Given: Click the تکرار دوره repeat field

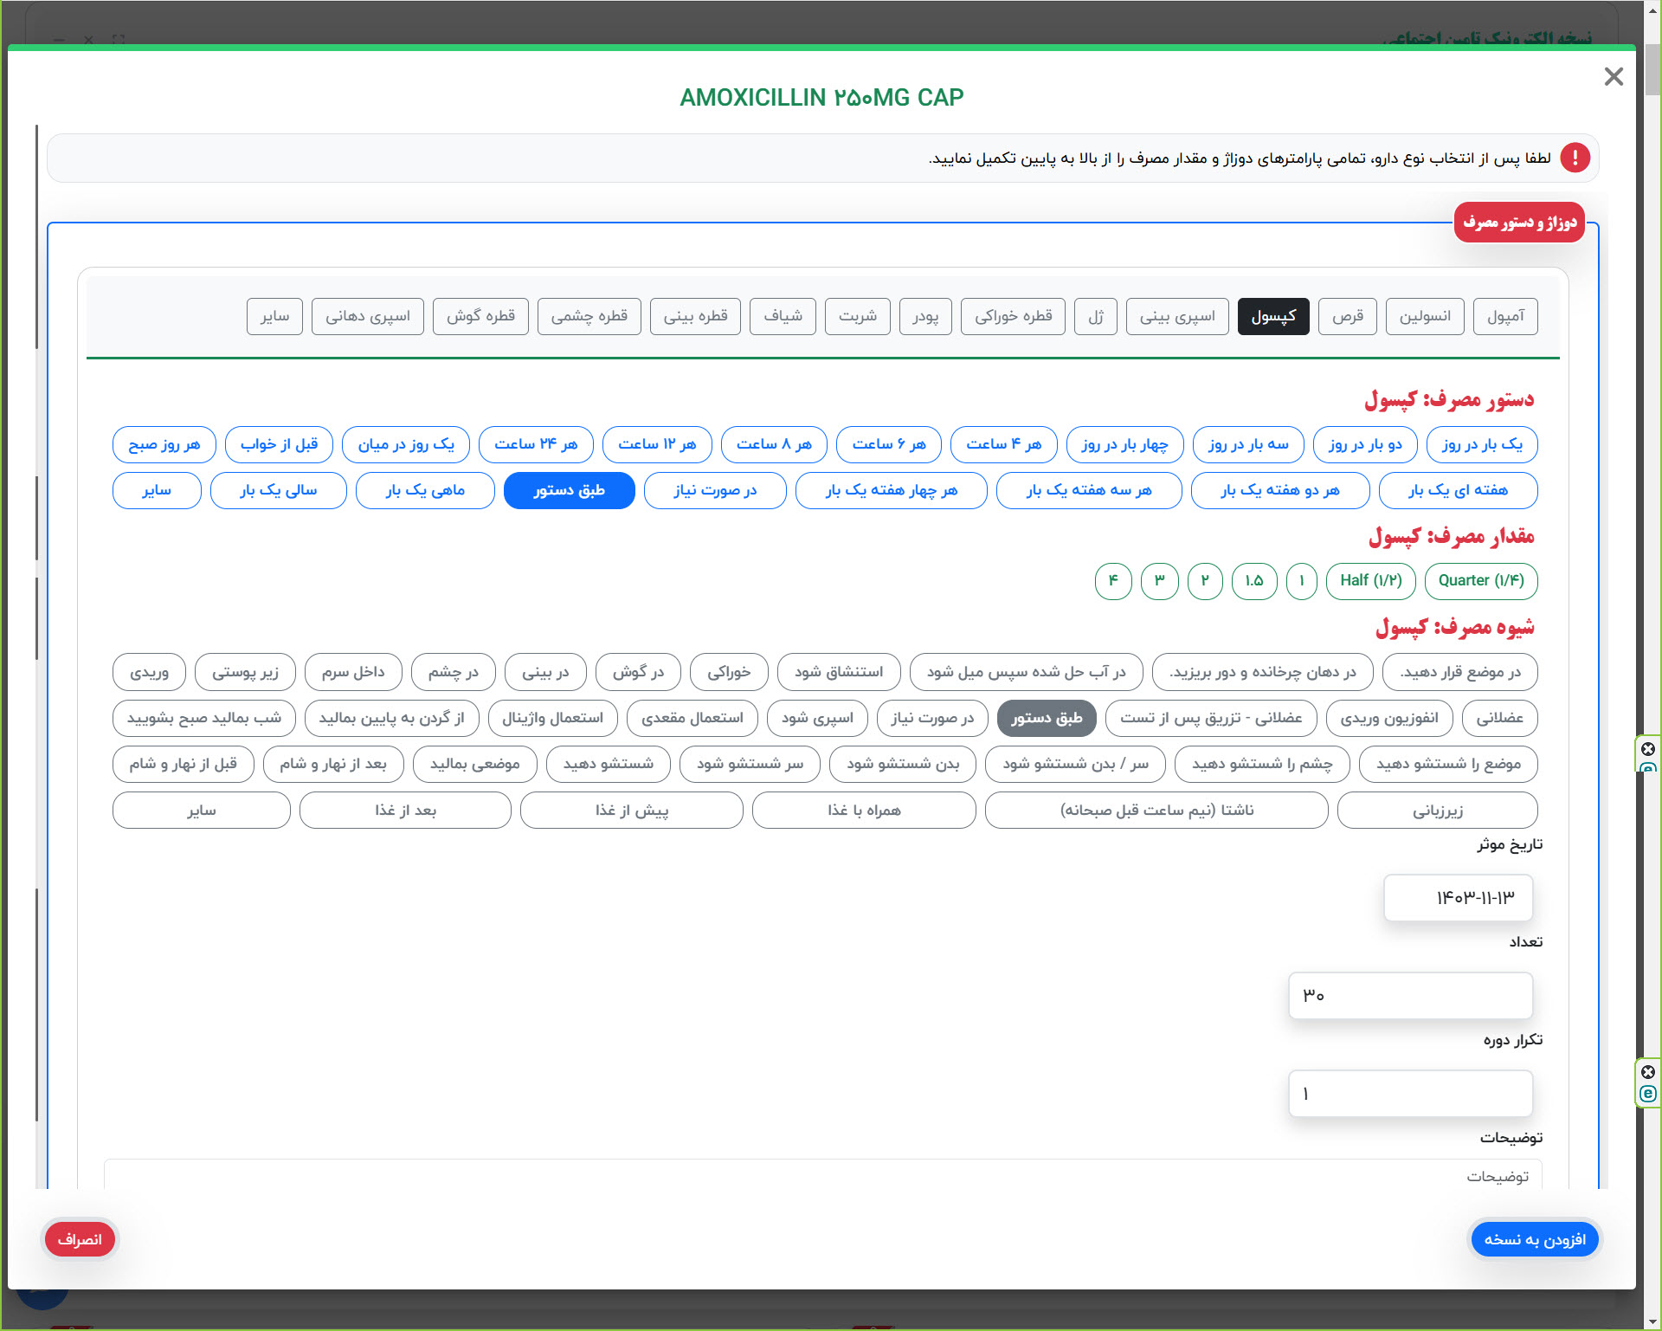Looking at the screenshot, I should click(1410, 1094).
